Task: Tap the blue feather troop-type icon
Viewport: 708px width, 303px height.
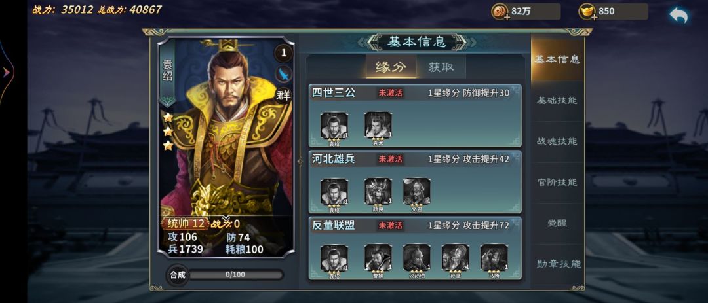Action: (x=284, y=74)
